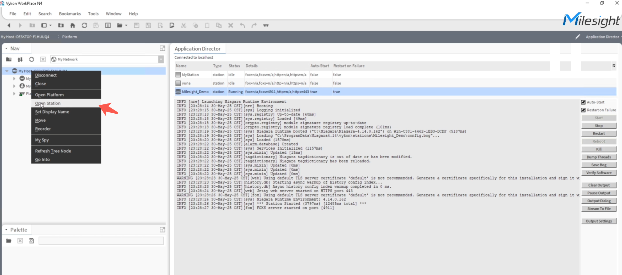The image size is (622, 275).
Task: Select the MyStation row in station table
Action: point(395,75)
